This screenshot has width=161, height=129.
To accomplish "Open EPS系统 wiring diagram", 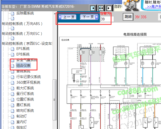I will tap(23, 49).
